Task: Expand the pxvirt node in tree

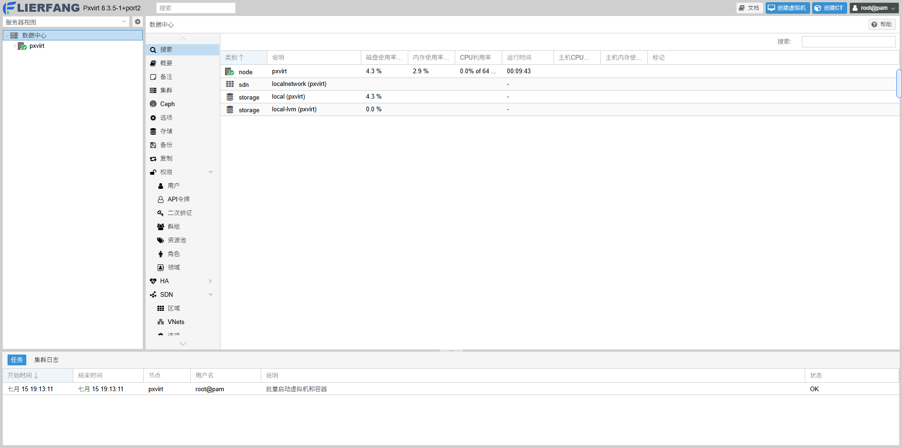Action: (15, 46)
